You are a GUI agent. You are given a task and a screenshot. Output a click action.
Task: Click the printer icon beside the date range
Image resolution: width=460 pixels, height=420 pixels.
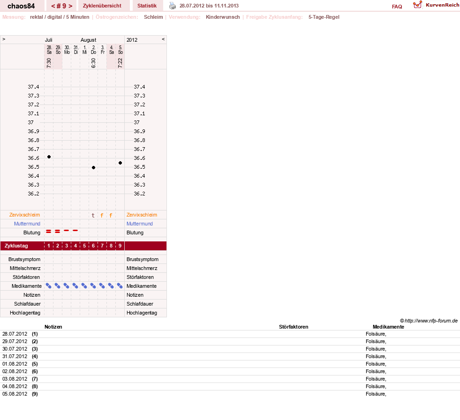coord(173,6)
